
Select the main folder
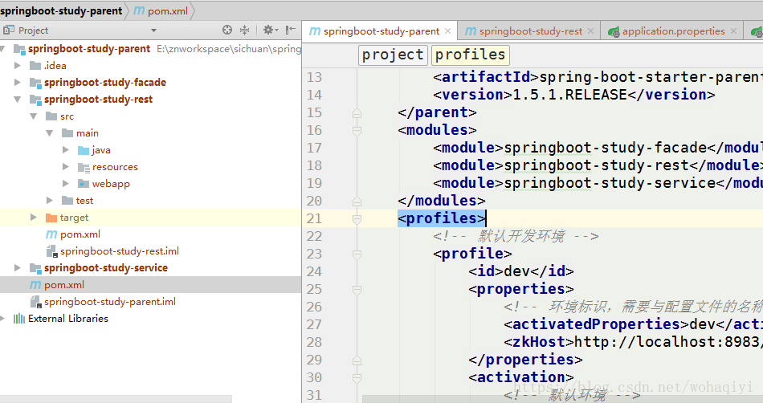coord(88,133)
